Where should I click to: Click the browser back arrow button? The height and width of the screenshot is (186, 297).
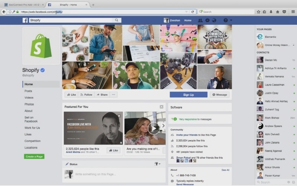pos(4,12)
